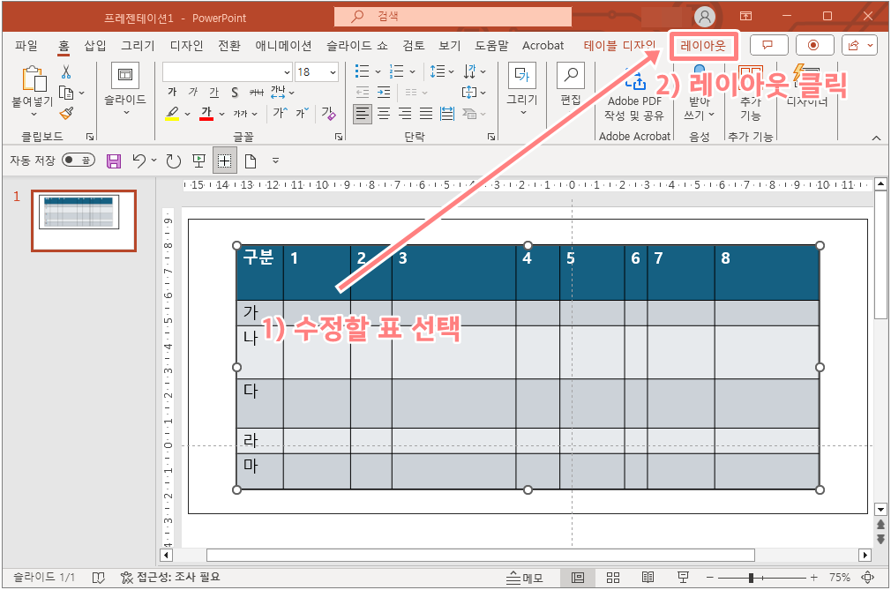Collapse the ribbon with the chevron

pyautogui.click(x=876, y=138)
